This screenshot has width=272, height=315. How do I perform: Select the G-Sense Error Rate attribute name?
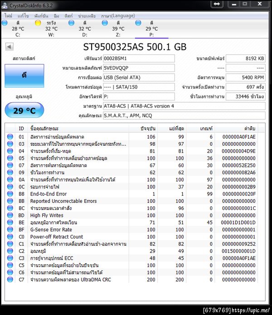51,229
